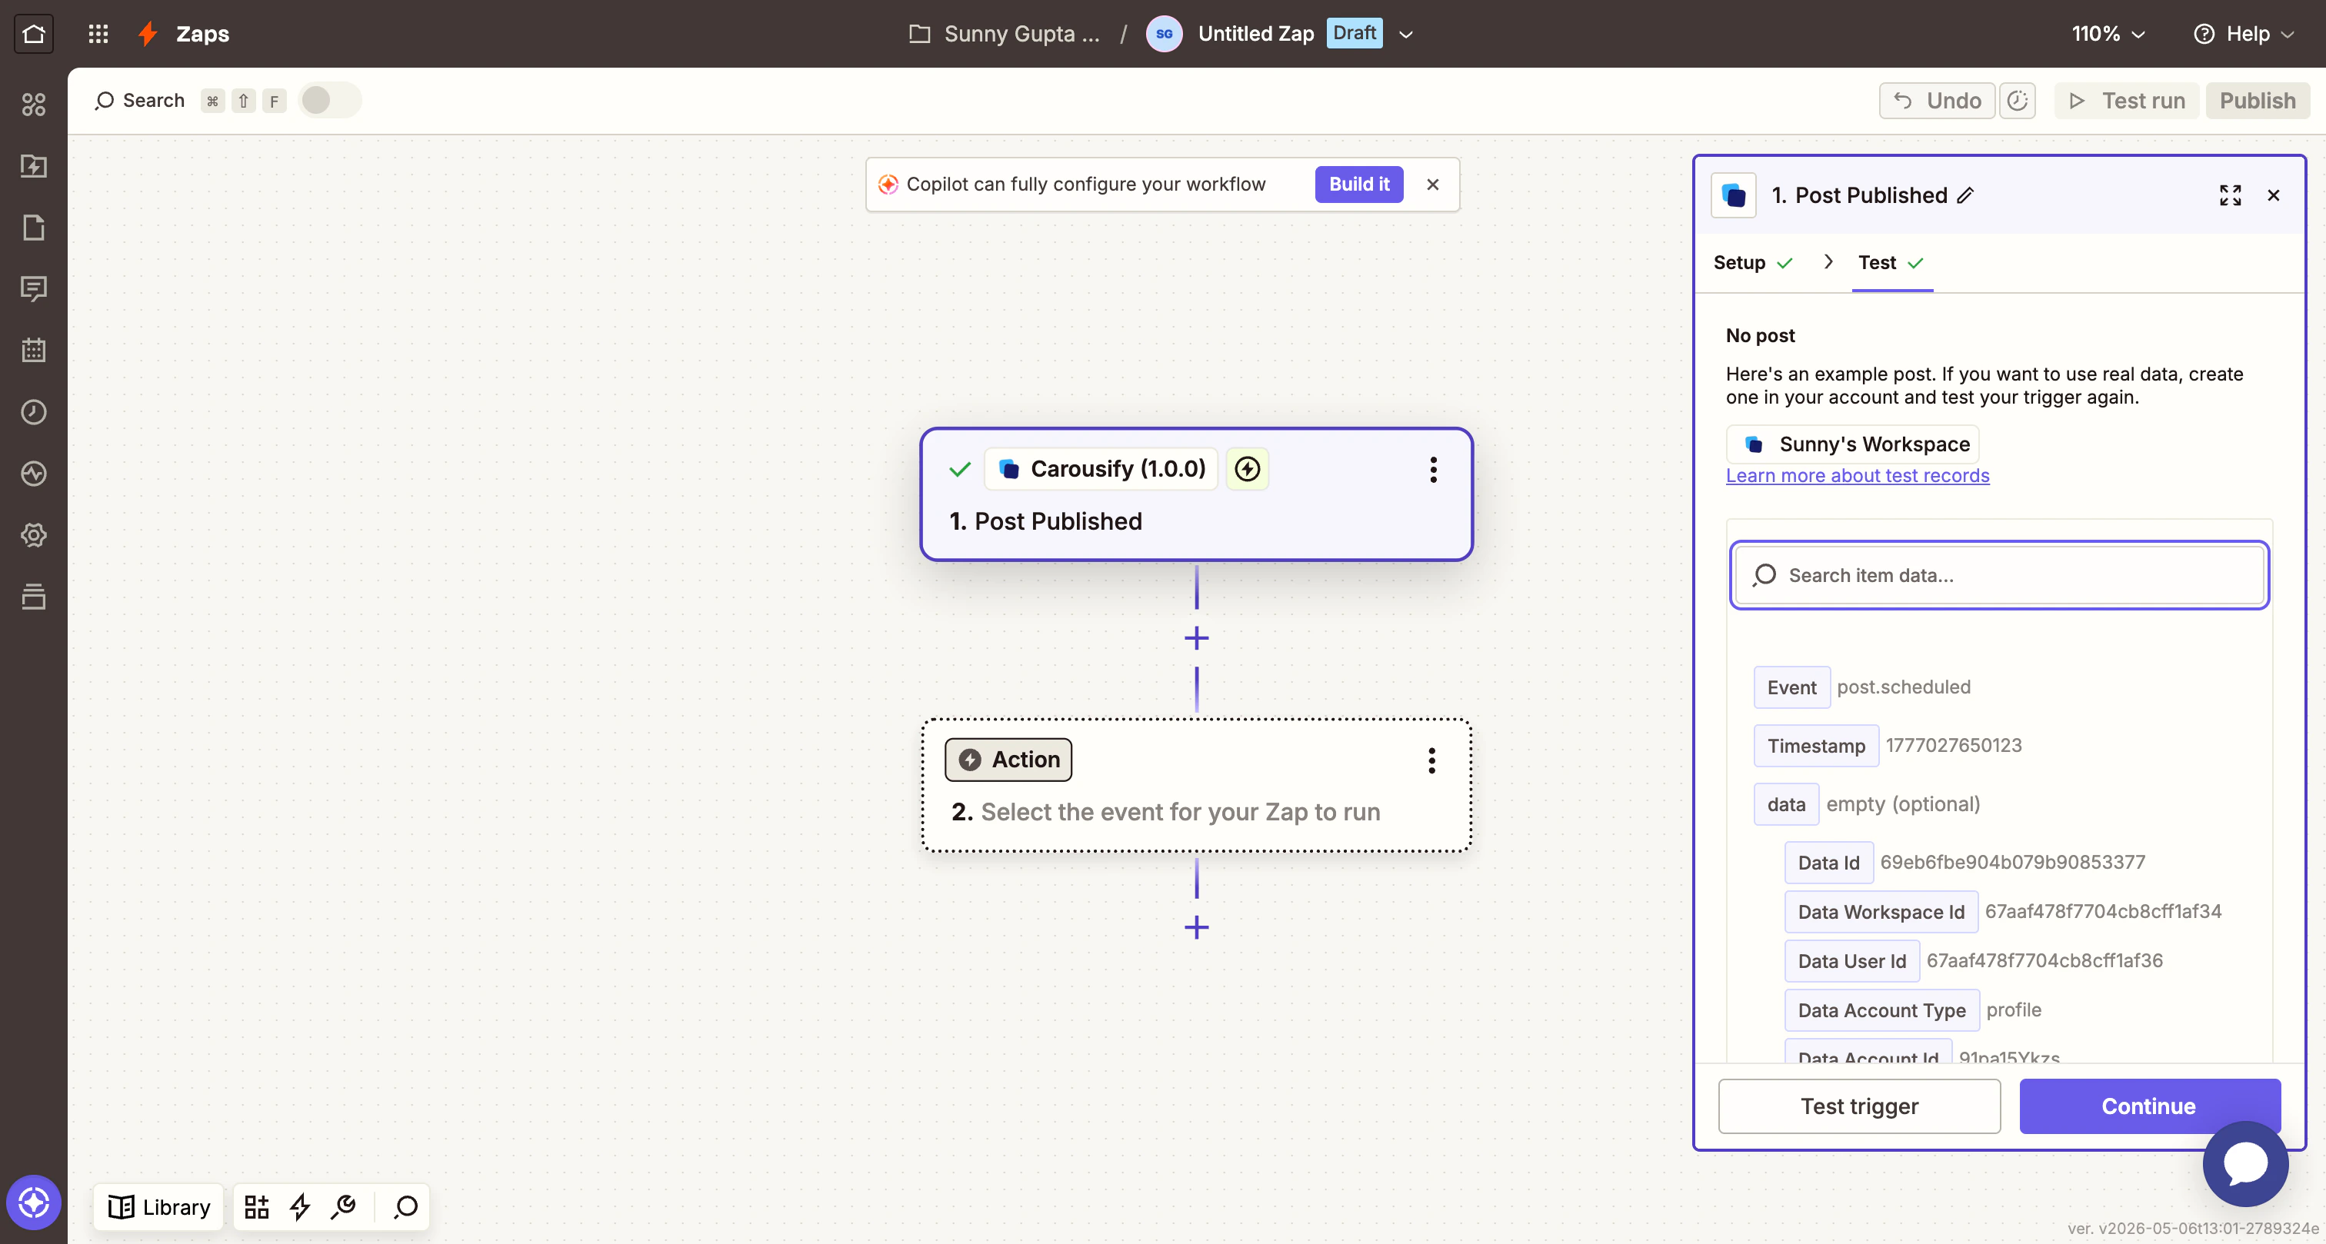
Task: Select the Data Account Type field label
Action: point(1881,1010)
